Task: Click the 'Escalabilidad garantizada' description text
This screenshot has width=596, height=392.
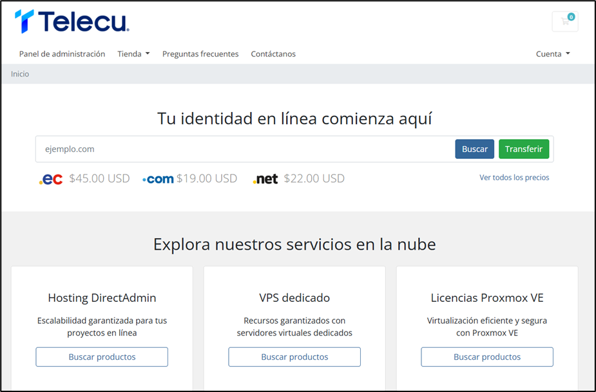Action: pos(102,327)
